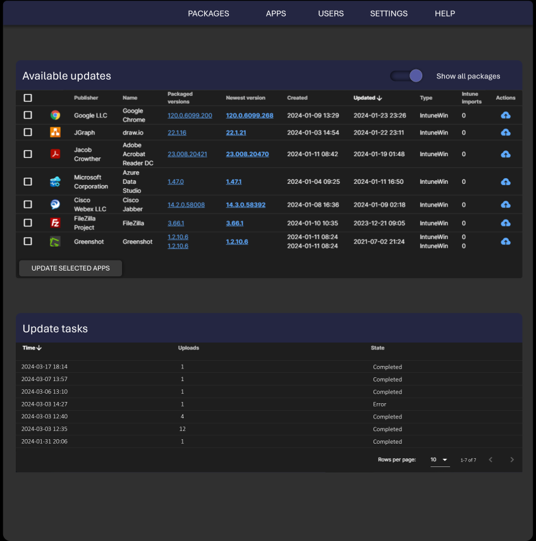Open the SETTINGS menu

coord(389,13)
